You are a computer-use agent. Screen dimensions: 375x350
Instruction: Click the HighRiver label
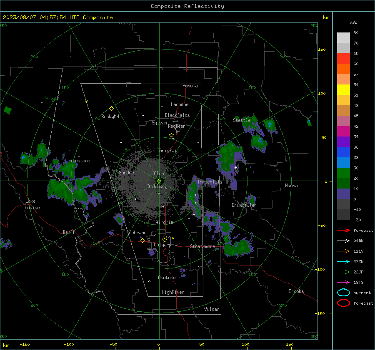click(173, 292)
